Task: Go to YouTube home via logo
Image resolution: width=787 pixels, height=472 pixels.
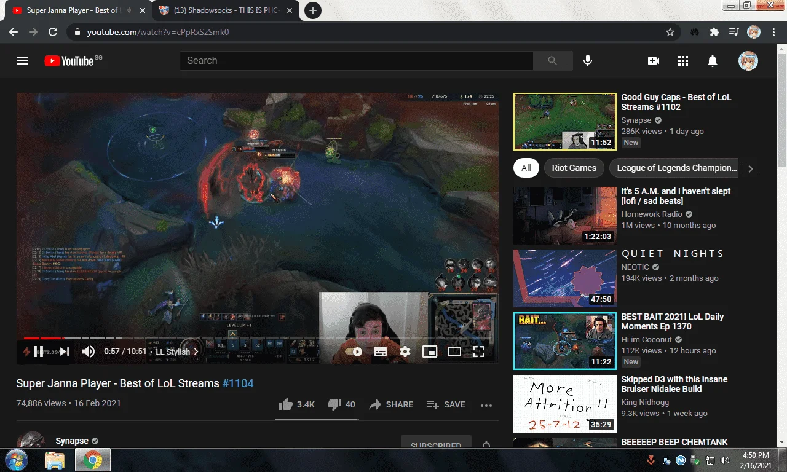Action: [69, 61]
